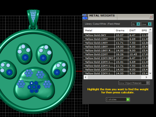156x117 pixels.
Task: Click the horizontal scroll left arrow
Action: click(x=85, y=77)
